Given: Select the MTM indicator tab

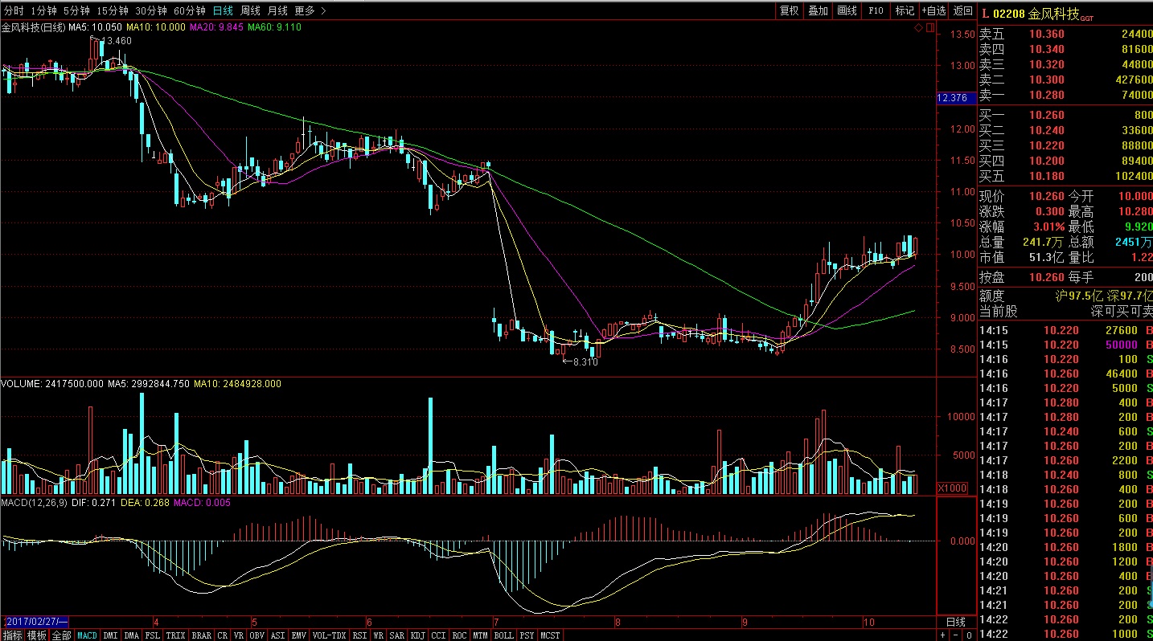Looking at the screenshot, I should (x=480, y=635).
